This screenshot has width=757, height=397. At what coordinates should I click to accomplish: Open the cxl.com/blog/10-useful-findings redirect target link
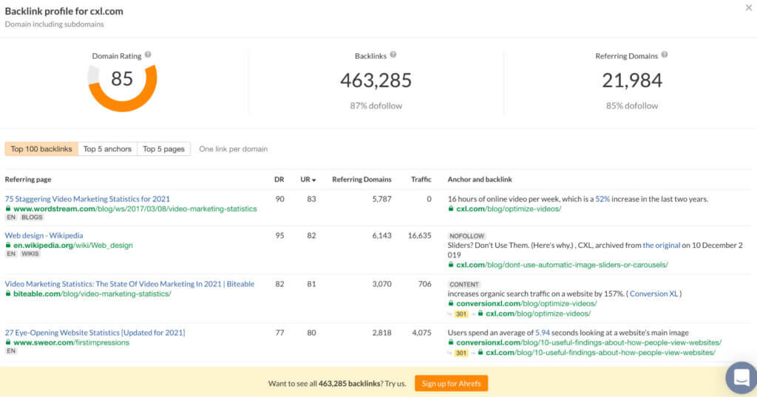[x=600, y=352]
